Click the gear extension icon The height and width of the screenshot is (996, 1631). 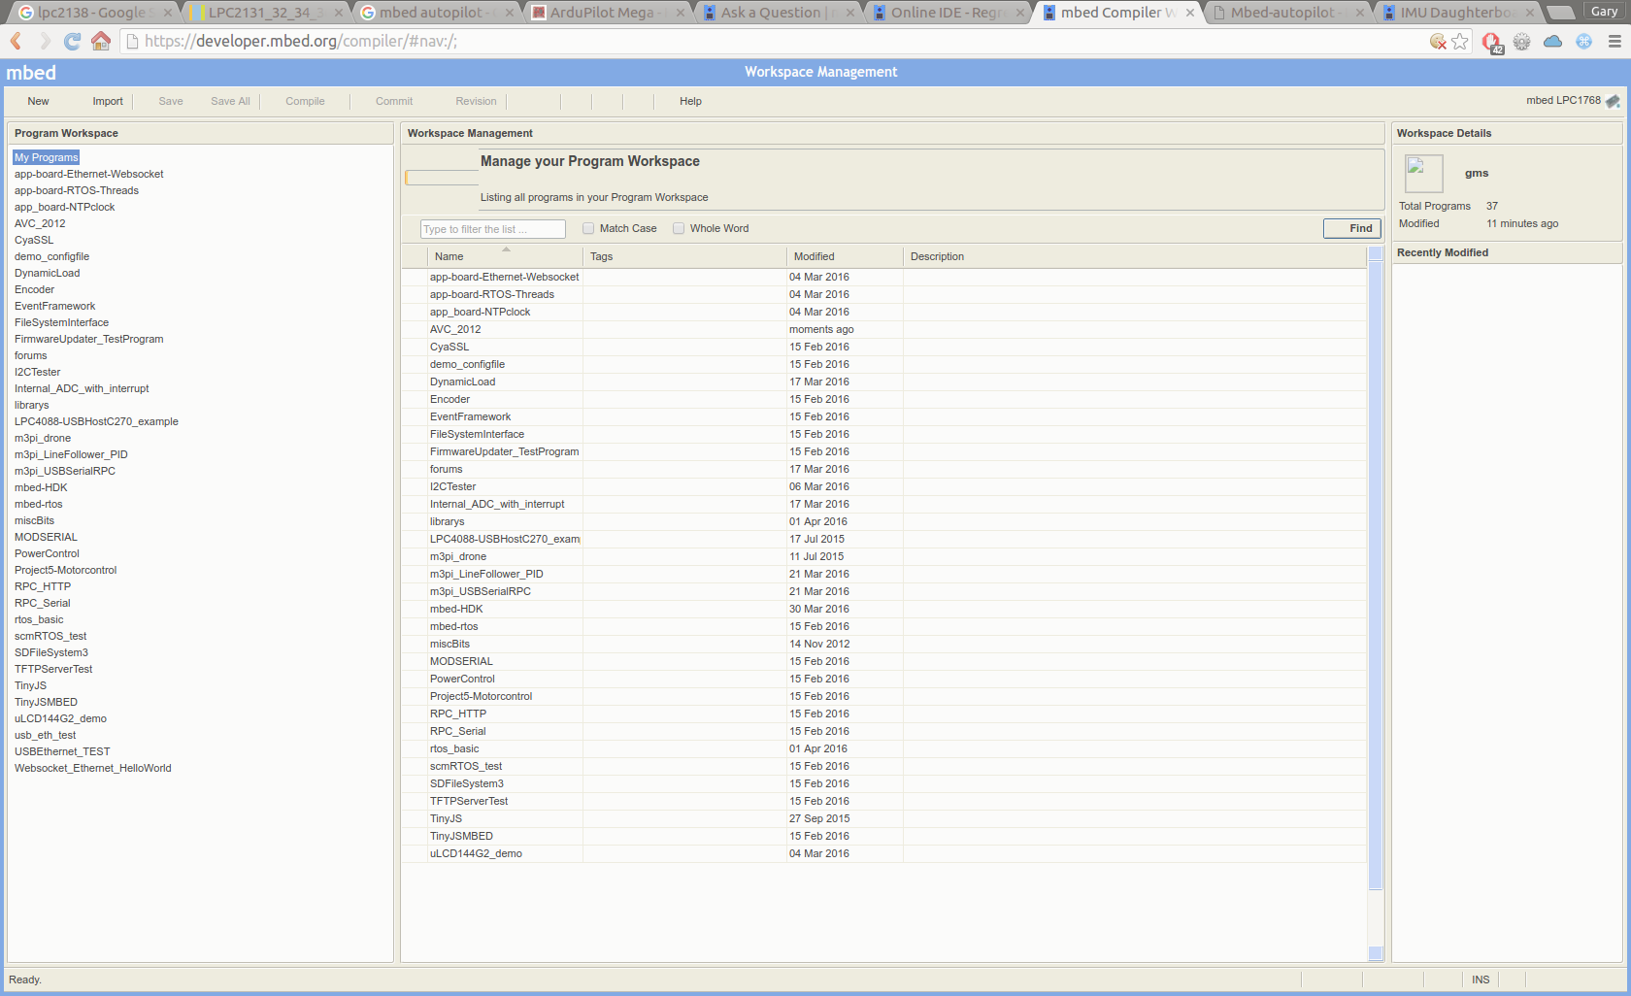click(x=1522, y=41)
